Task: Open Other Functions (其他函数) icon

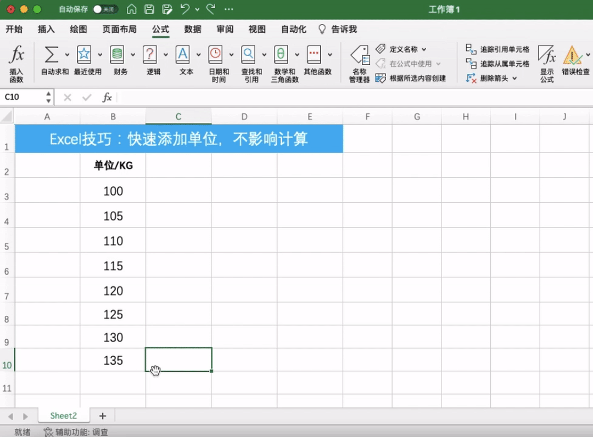Action: pos(314,54)
